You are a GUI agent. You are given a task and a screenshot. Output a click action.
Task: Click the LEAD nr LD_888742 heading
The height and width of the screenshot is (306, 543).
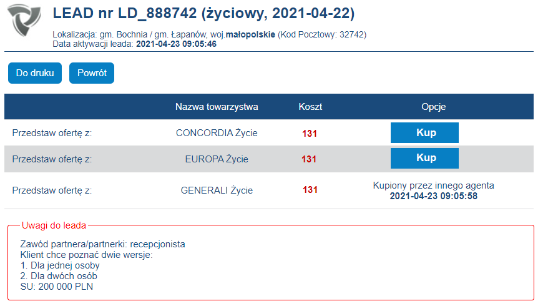pyautogui.click(x=203, y=14)
